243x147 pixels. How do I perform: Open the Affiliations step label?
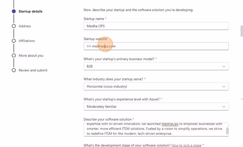27,41
